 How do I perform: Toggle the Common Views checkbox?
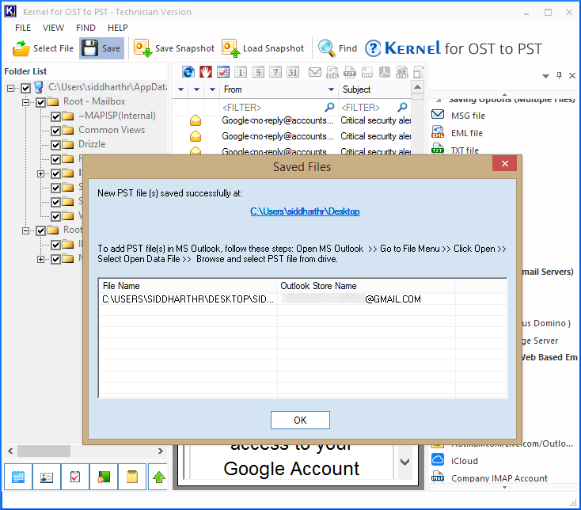(x=55, y=131)
